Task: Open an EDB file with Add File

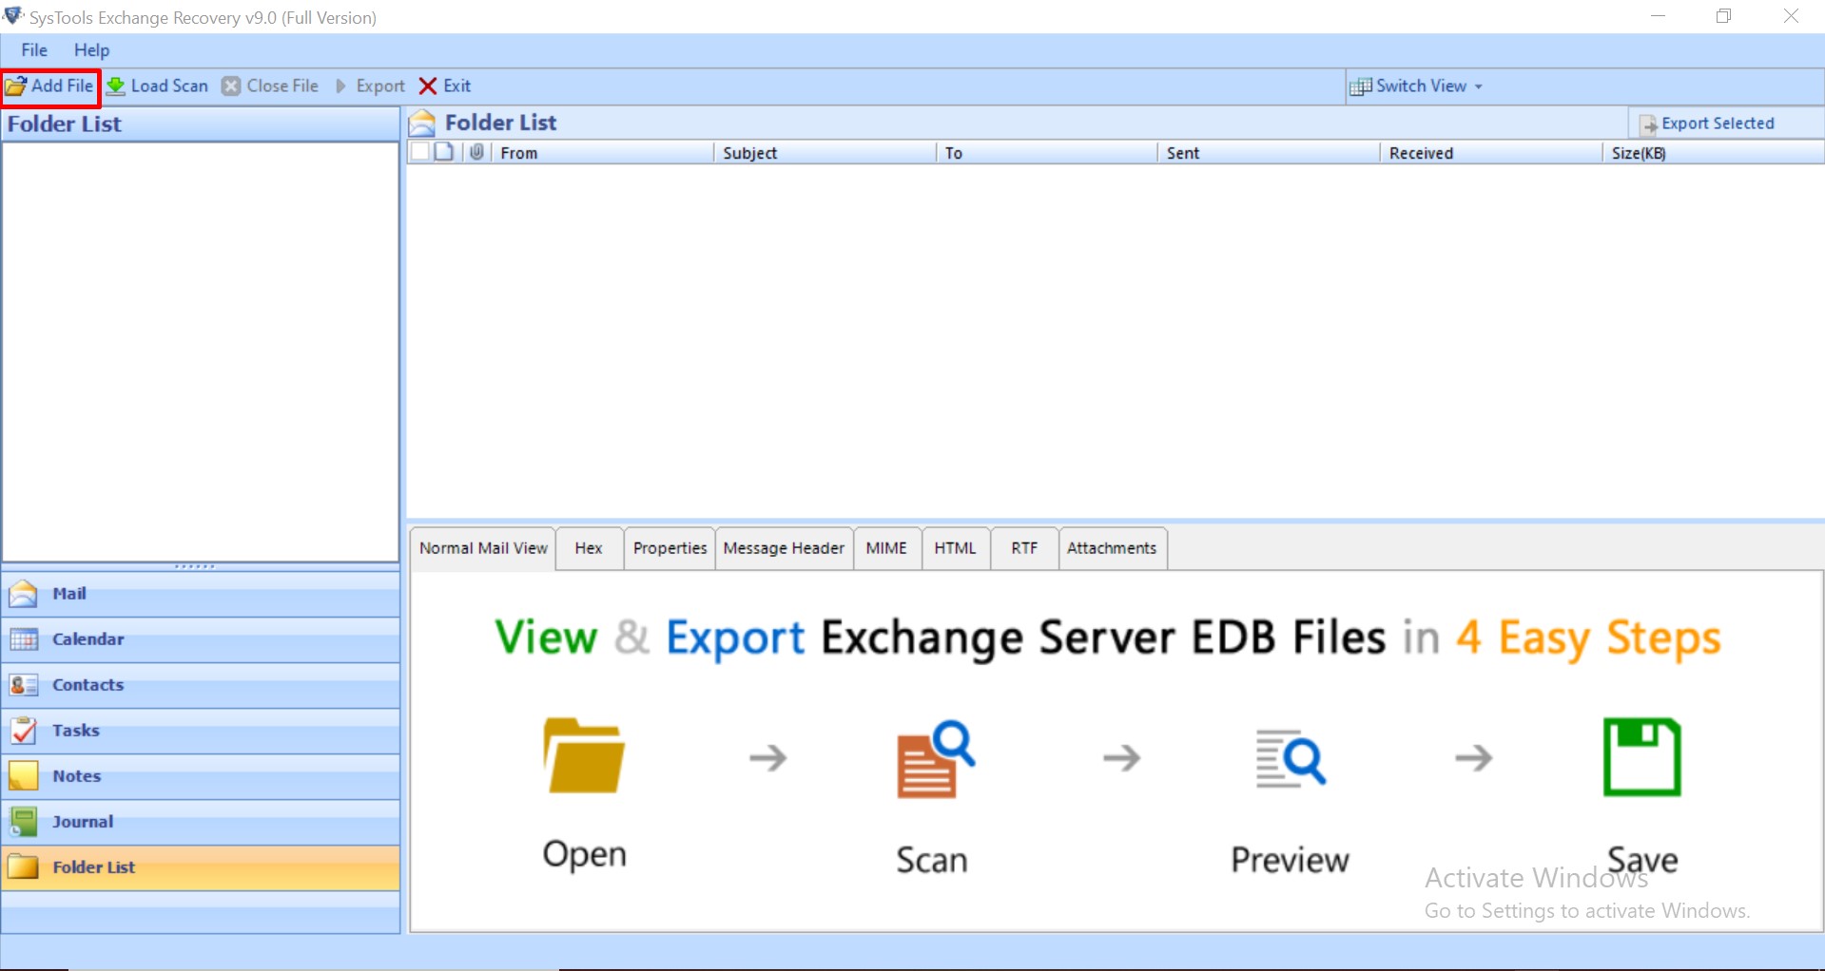Action: point(49,86)
